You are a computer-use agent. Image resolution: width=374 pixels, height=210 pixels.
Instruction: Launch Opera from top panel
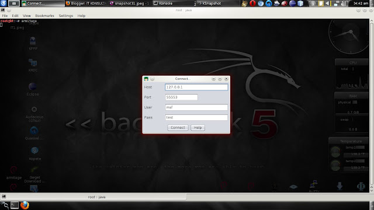[x=252, y=3]
